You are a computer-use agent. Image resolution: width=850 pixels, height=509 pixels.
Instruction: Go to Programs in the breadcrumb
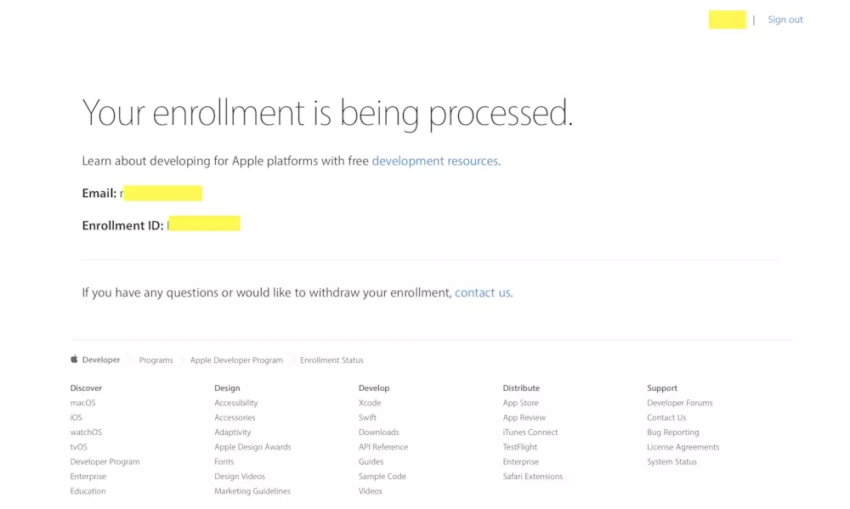click(156, 360)
